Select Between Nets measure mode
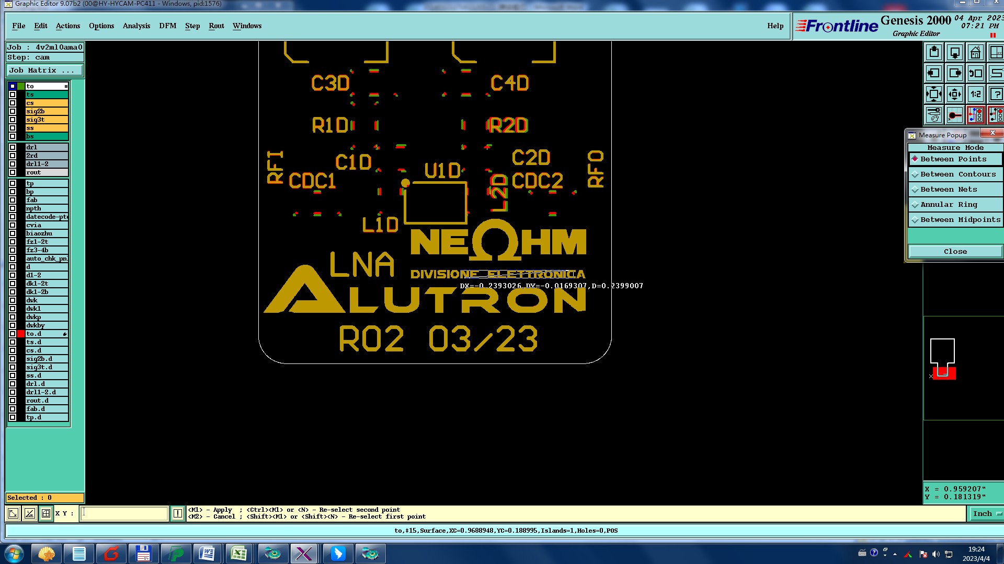 tap(955, 189)
